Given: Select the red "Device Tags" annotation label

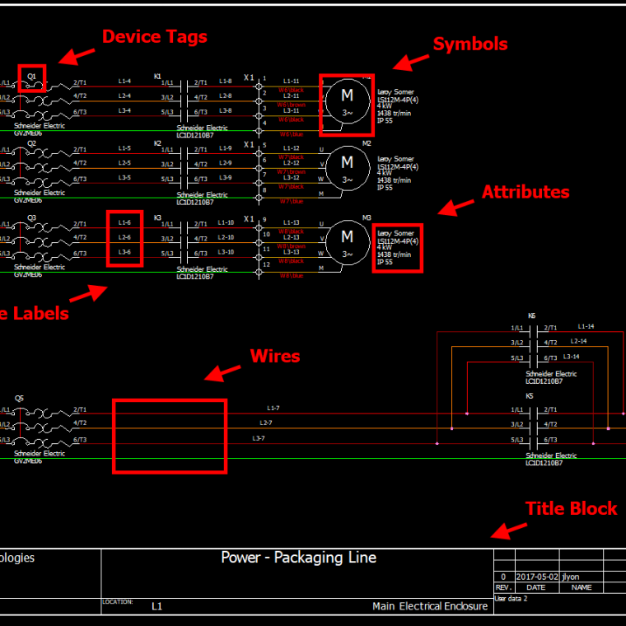Looking at the screenshot, I should pyautogui.click(x=154, y=36).
